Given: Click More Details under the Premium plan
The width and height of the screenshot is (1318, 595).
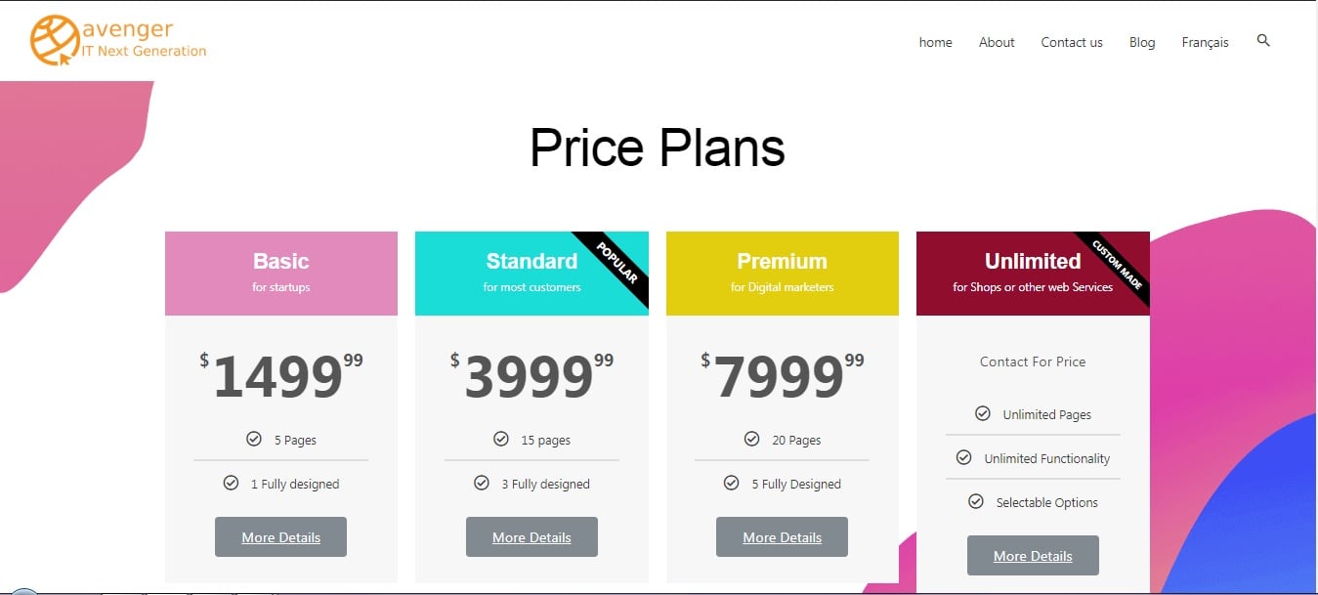Looking at the screenshot, I should 782,537.
